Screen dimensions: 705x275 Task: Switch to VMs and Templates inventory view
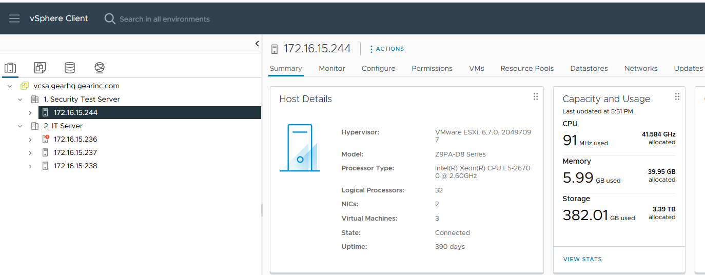40,68
